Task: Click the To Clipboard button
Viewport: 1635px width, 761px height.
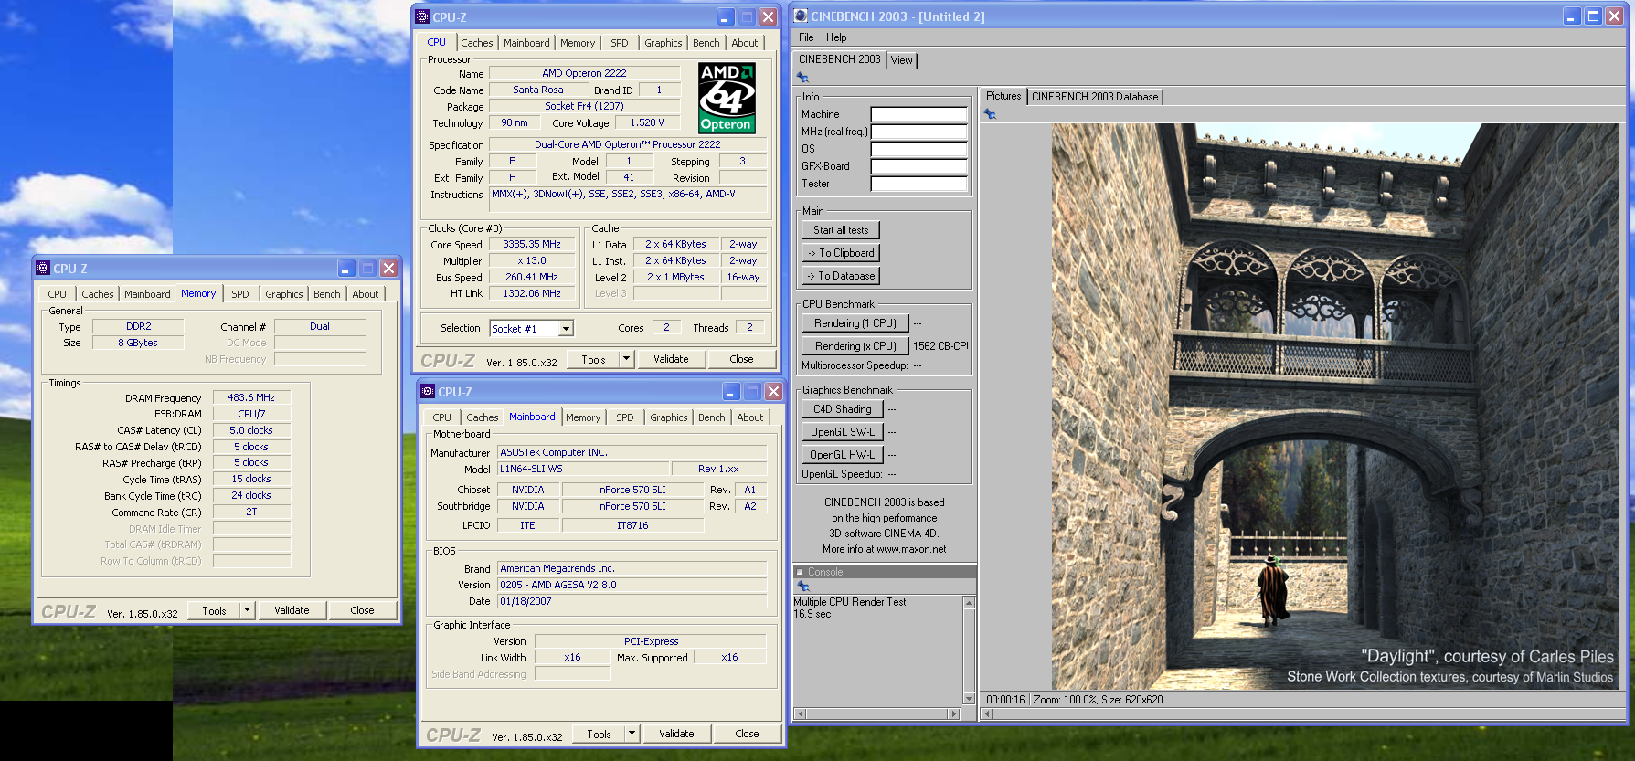Action: click(x=841, y=253)
